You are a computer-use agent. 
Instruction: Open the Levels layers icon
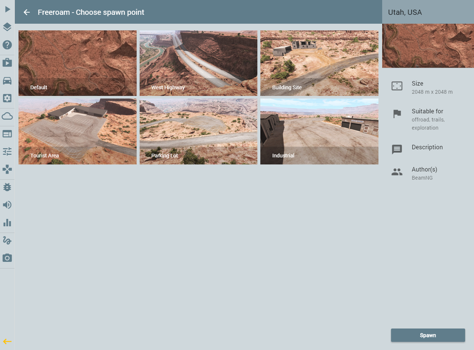7,27
